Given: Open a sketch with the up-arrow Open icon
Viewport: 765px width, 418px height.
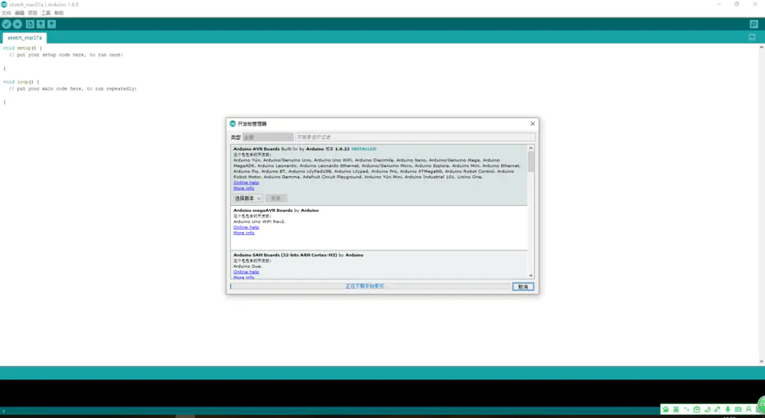Looking at the screenshot, I should tap(41, 24).
